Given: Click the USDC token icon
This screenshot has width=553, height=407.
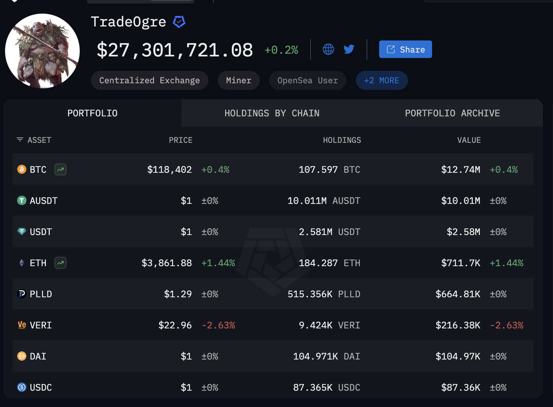Looking at the screenshot, I should point(22,387).
